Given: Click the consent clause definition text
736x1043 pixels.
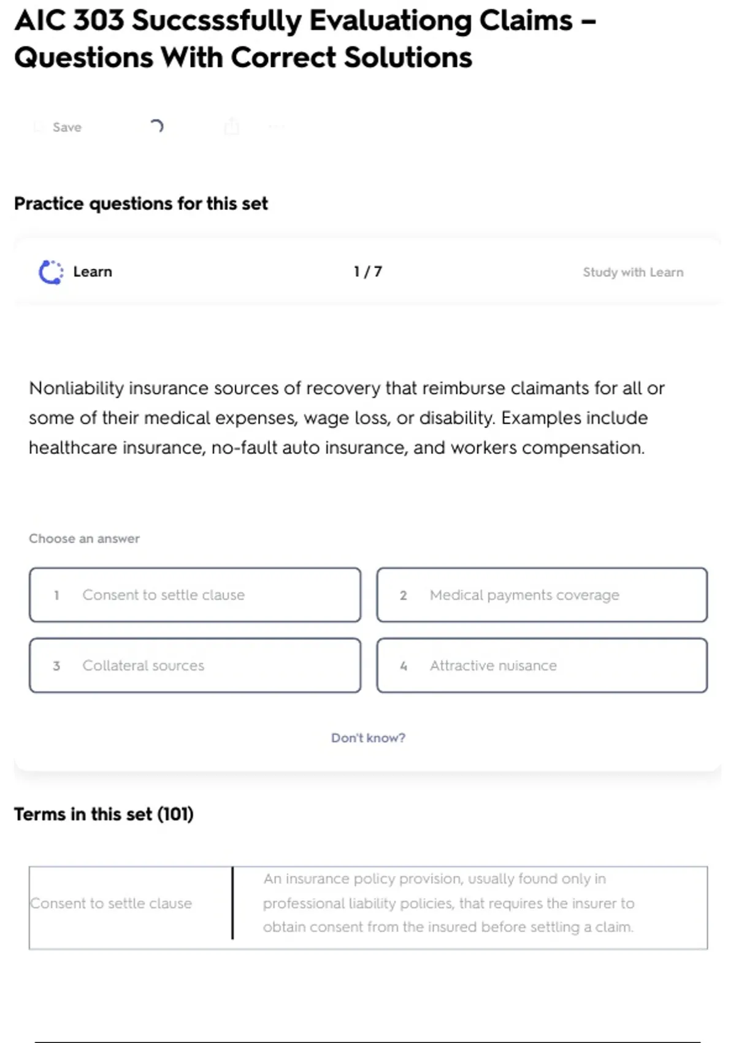Looking at the screenshot, I should [x=448, y=903].
